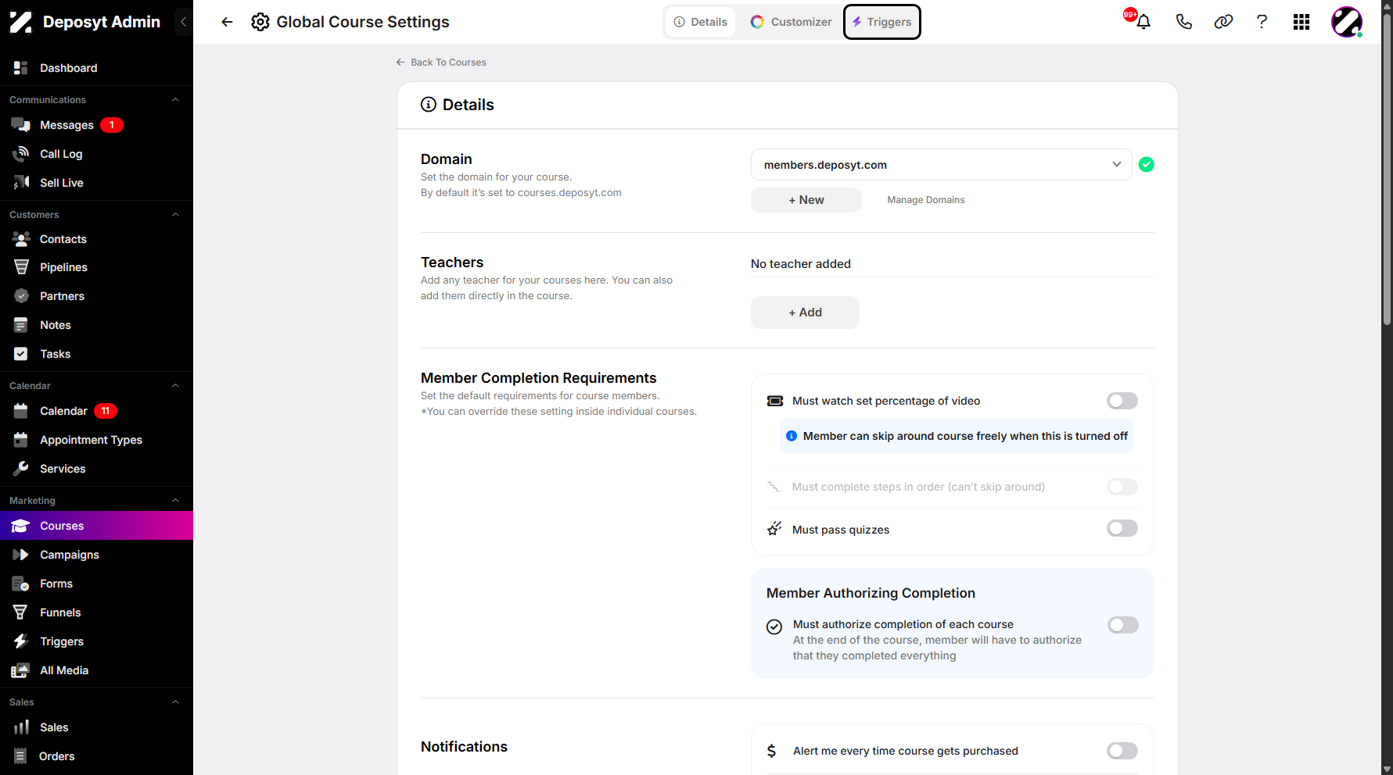Image resolution: width=1393 pixels, height=775 pixels.
Task: Click the user profile avatar
Action: 1347,22
